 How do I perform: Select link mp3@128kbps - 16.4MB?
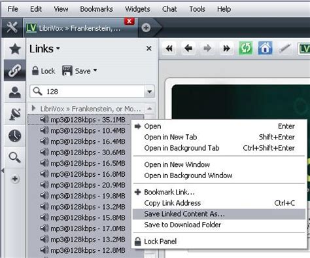(86, 141)
